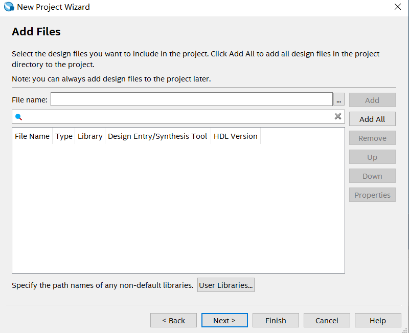Viewport: 409px width, 333px height.
Task: Open the wizard Help
Action: coord(378,320)
